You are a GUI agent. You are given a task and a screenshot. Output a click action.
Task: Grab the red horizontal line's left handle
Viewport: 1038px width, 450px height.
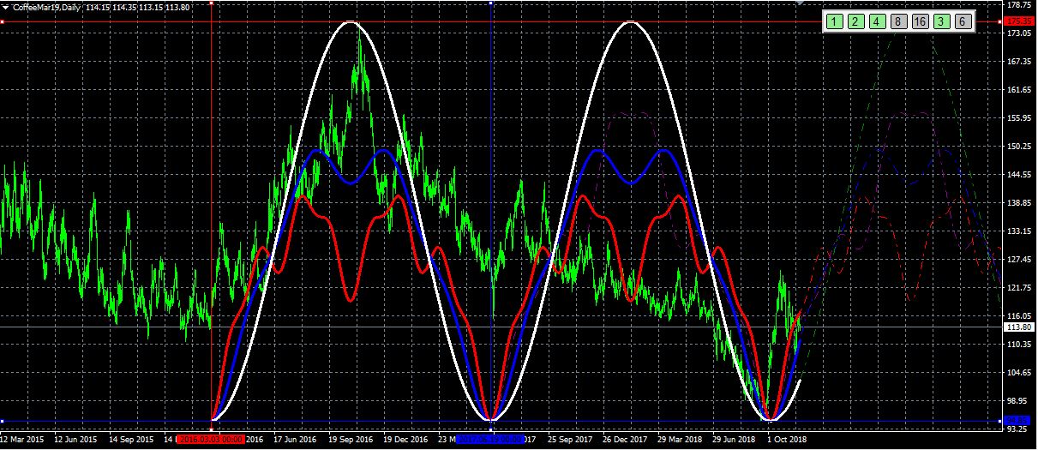(x=3, y=21)
